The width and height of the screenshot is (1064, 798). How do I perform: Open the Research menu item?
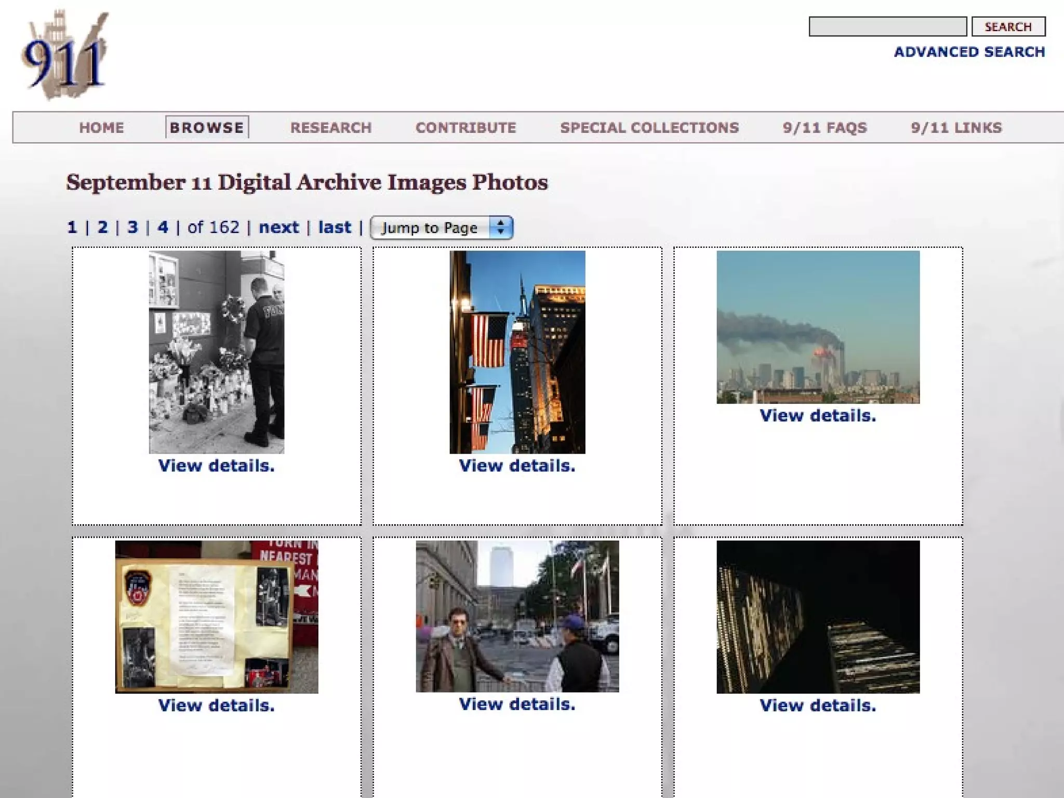tap(331, 128)
